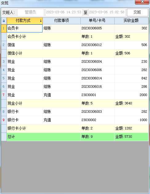Image resolution: width=150 pixels, height=194 pixels.
Task: Click the 付款事项 column header
Action: click(62, 21)
